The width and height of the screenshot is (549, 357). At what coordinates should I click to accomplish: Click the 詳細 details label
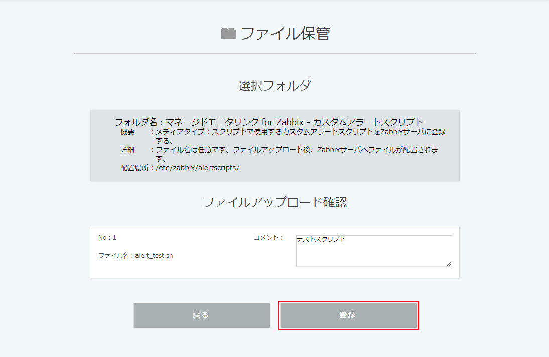click(x=127, y=150)
